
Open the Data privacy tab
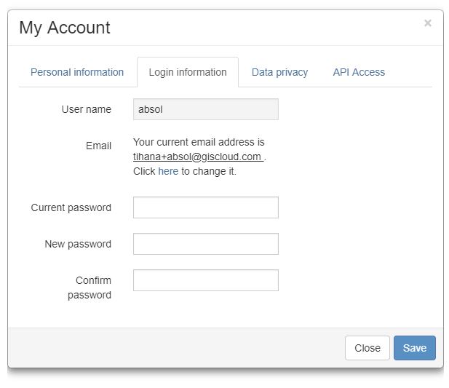coord(279,72)
